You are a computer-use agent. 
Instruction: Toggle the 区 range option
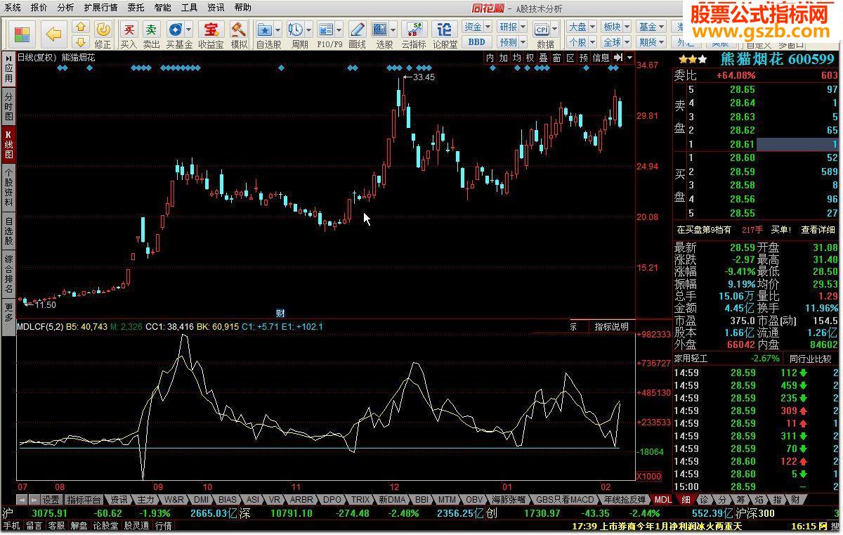[570, 58]
